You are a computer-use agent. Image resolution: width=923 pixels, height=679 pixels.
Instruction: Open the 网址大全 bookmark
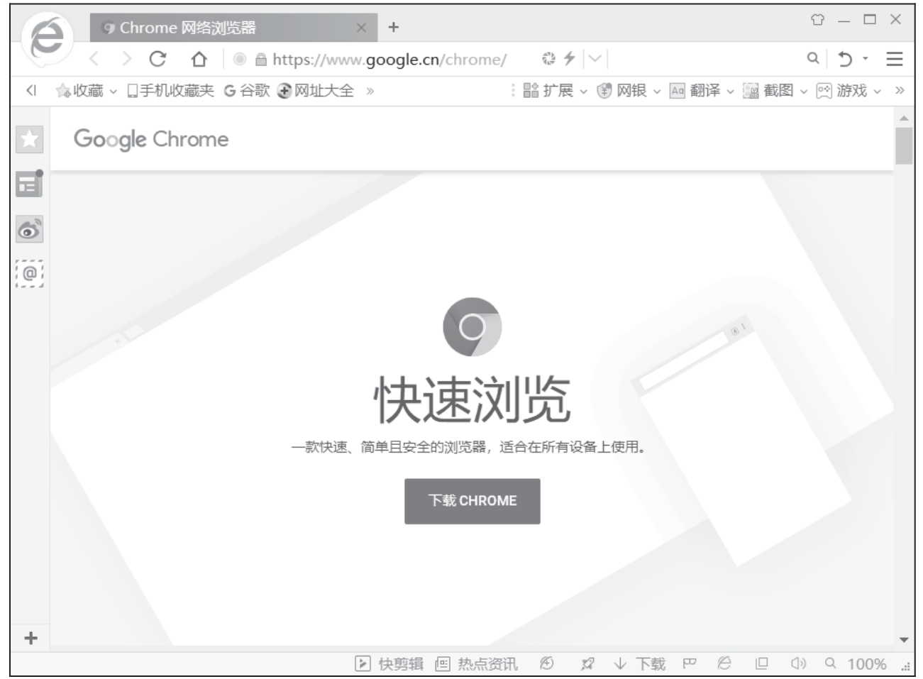tap(316, 91)
